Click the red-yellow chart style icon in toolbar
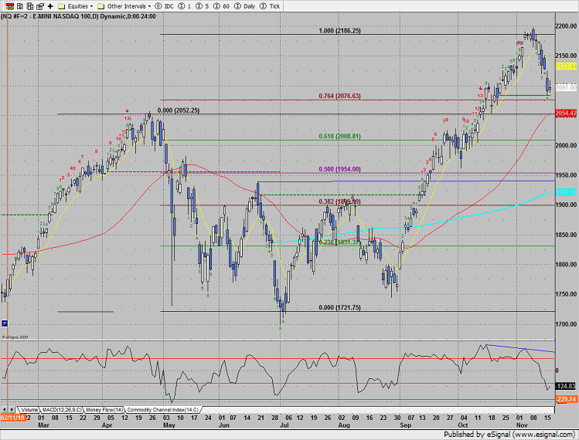Image resolution: width=579 pixels, height=440 pixels. click(10, 6)
